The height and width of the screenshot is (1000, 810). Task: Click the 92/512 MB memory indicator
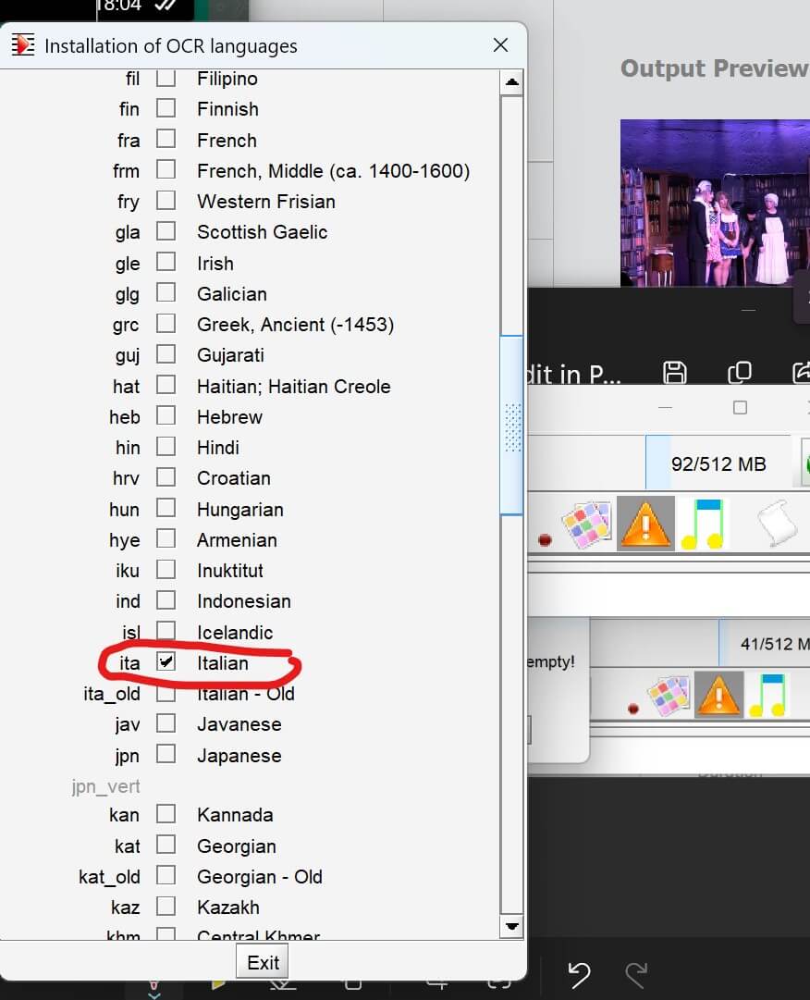(x=718, y=463)
